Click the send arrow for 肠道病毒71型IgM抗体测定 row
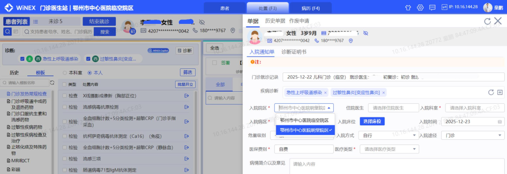507x174 pixels. pos(186,169)
